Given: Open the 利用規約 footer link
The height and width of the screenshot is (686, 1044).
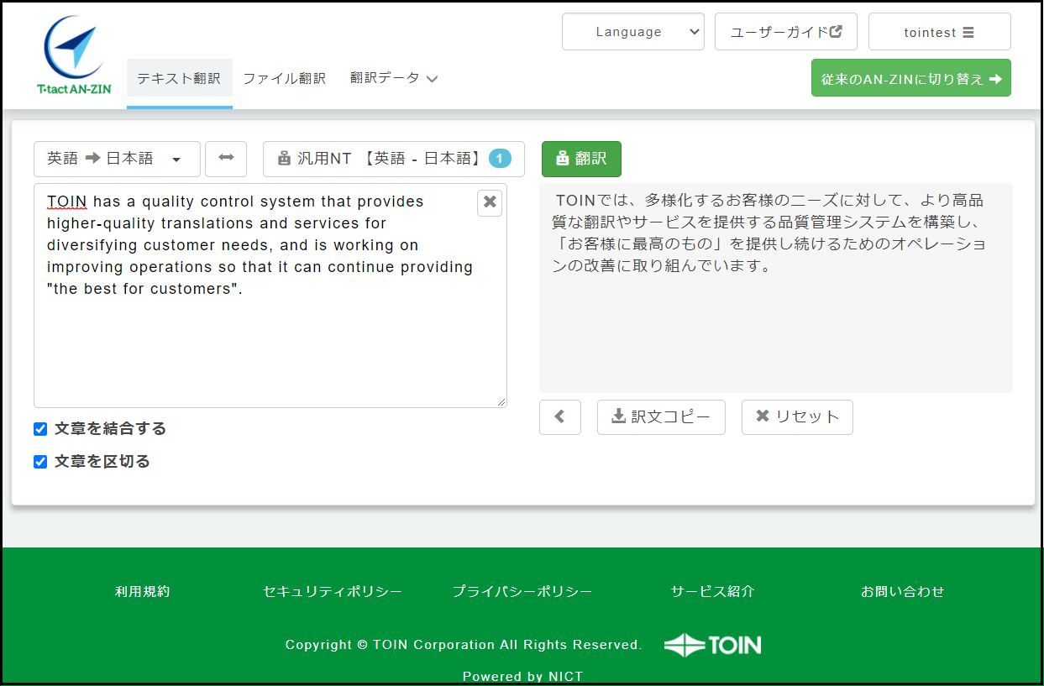Looking at the screenshot, I should pos(142,591).
